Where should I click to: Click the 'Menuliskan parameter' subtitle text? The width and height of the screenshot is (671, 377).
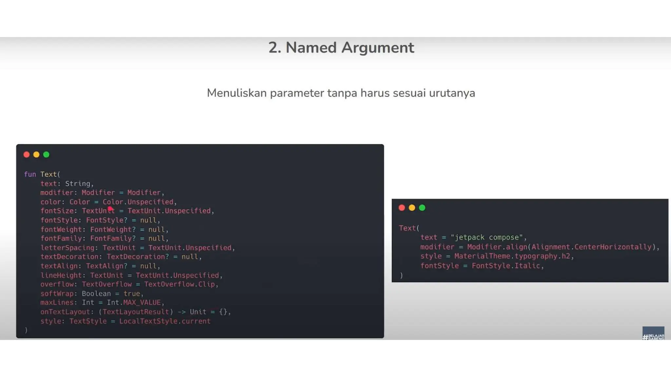point(341,93)
